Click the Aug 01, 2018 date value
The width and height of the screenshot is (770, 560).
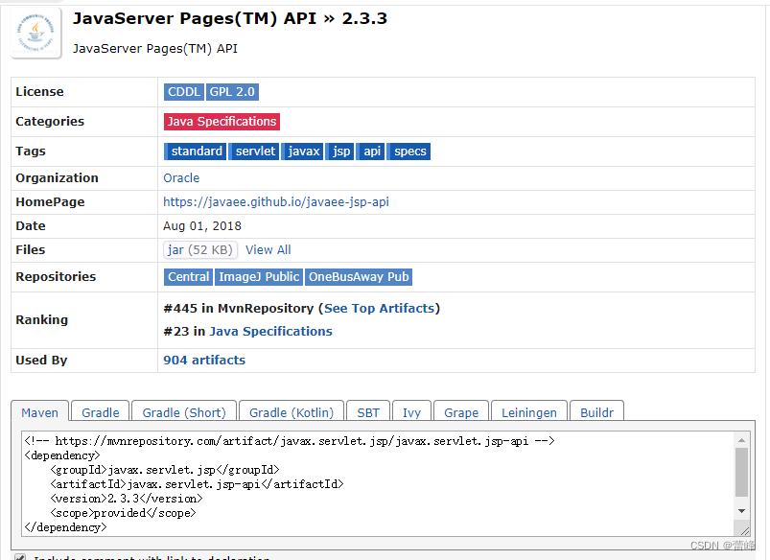pyautogui.click(x=202, y=226)
